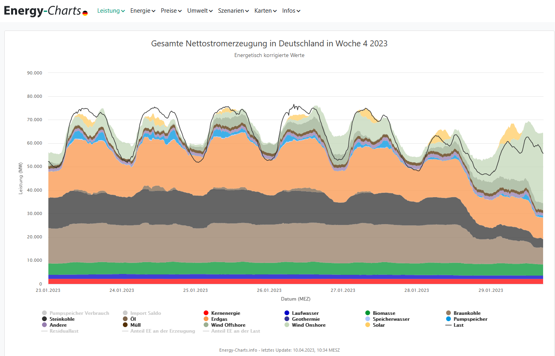Click the y-axis value 50.000
Screen dimensions: 555x356
[34, 167]
